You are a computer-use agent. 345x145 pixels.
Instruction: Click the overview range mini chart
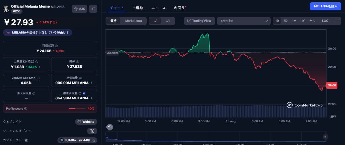coord(216,137)
